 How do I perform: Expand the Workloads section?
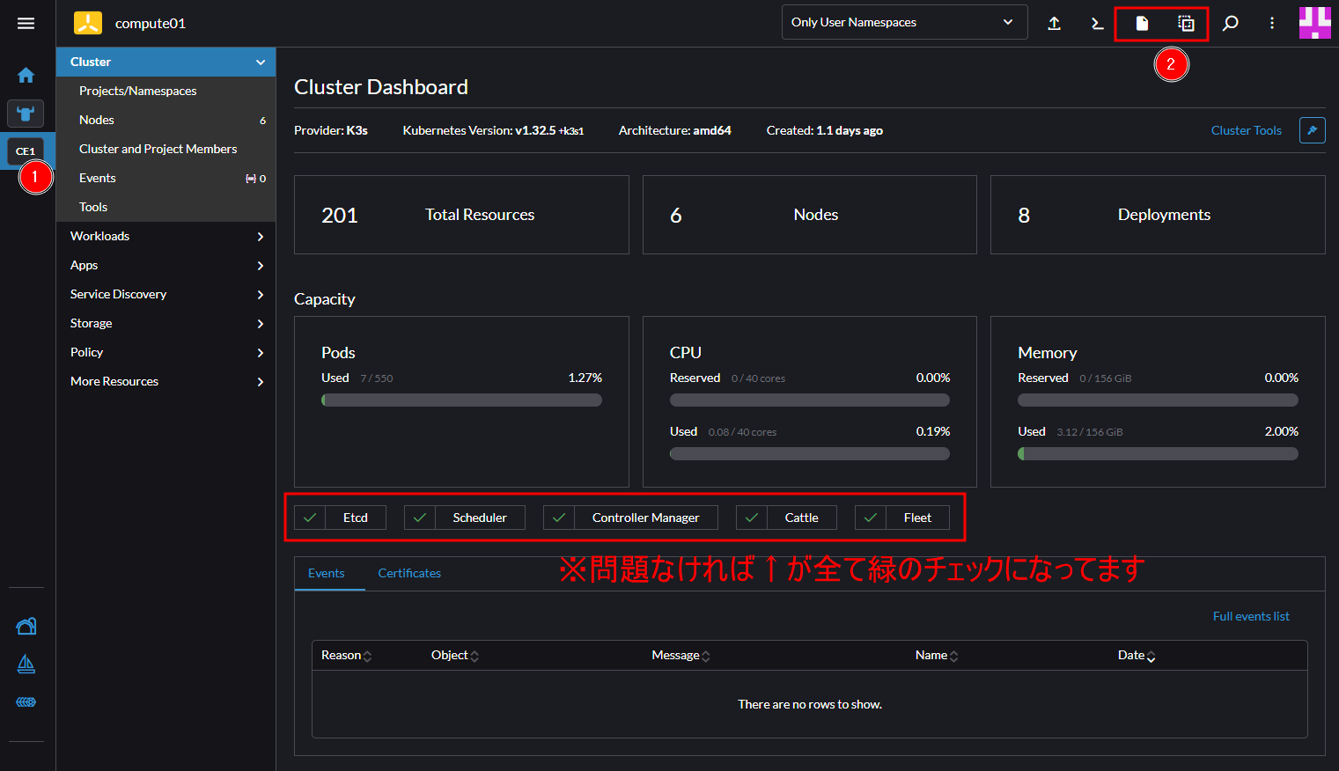166,236
